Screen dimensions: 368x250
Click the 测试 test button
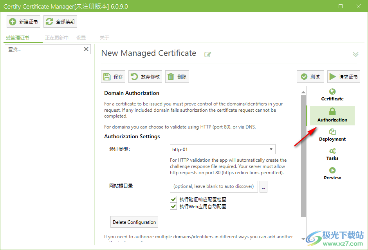(x=310, y=77)
